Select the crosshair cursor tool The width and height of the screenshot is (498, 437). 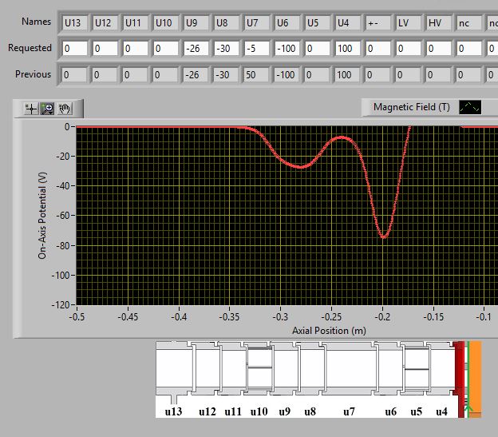(x=31, y=109)
